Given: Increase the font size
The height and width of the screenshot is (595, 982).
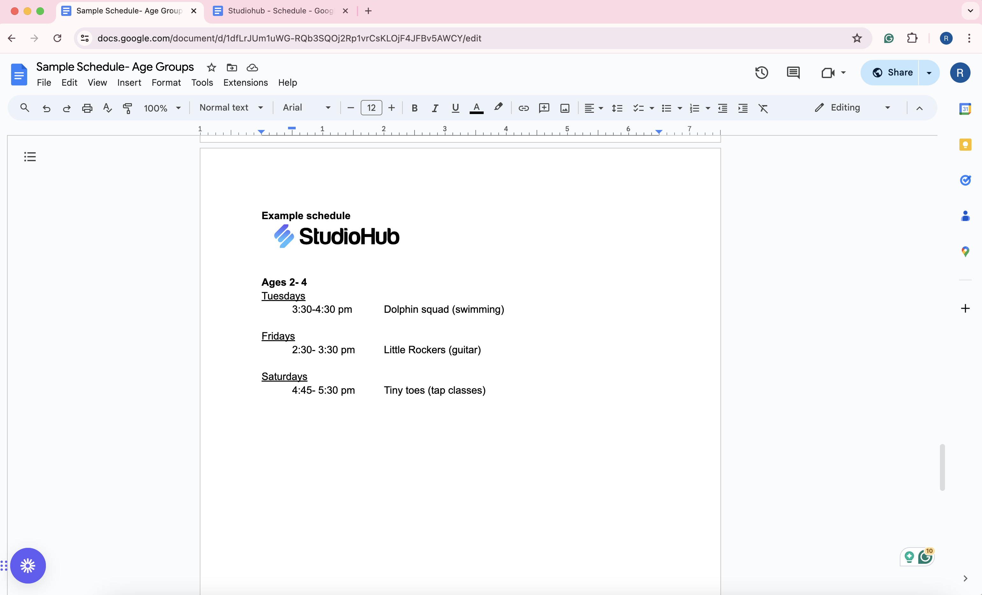Looking at the screenshot, I should (x=392, y=108).
